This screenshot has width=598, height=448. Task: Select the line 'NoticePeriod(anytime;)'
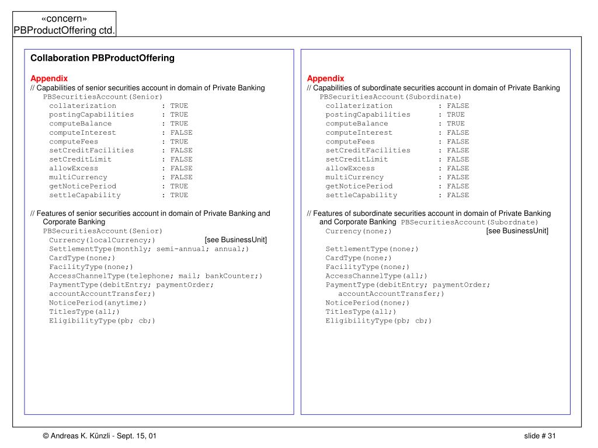point(98,303)
